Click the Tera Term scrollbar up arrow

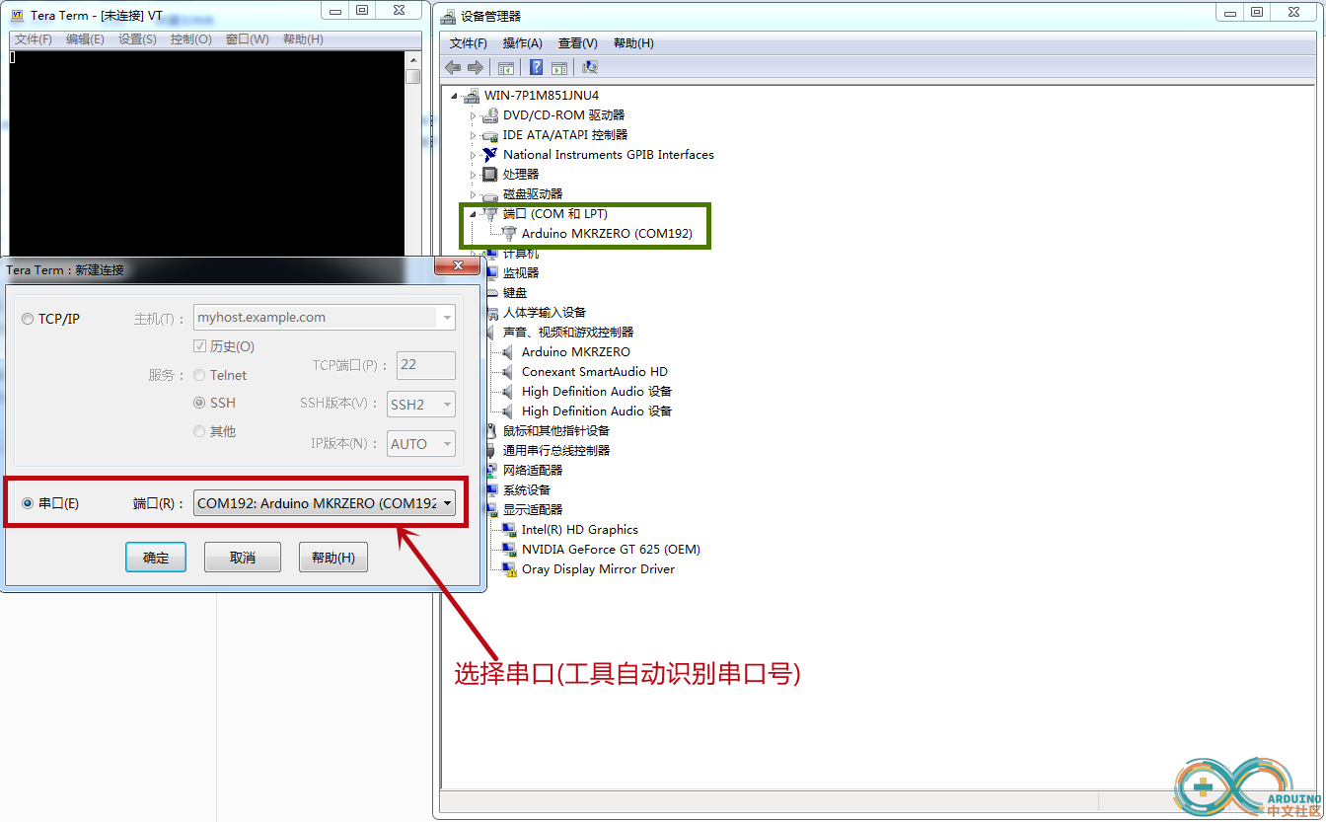click(413, 59)
